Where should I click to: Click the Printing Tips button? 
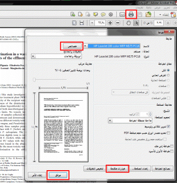click(x=162, y=169)
